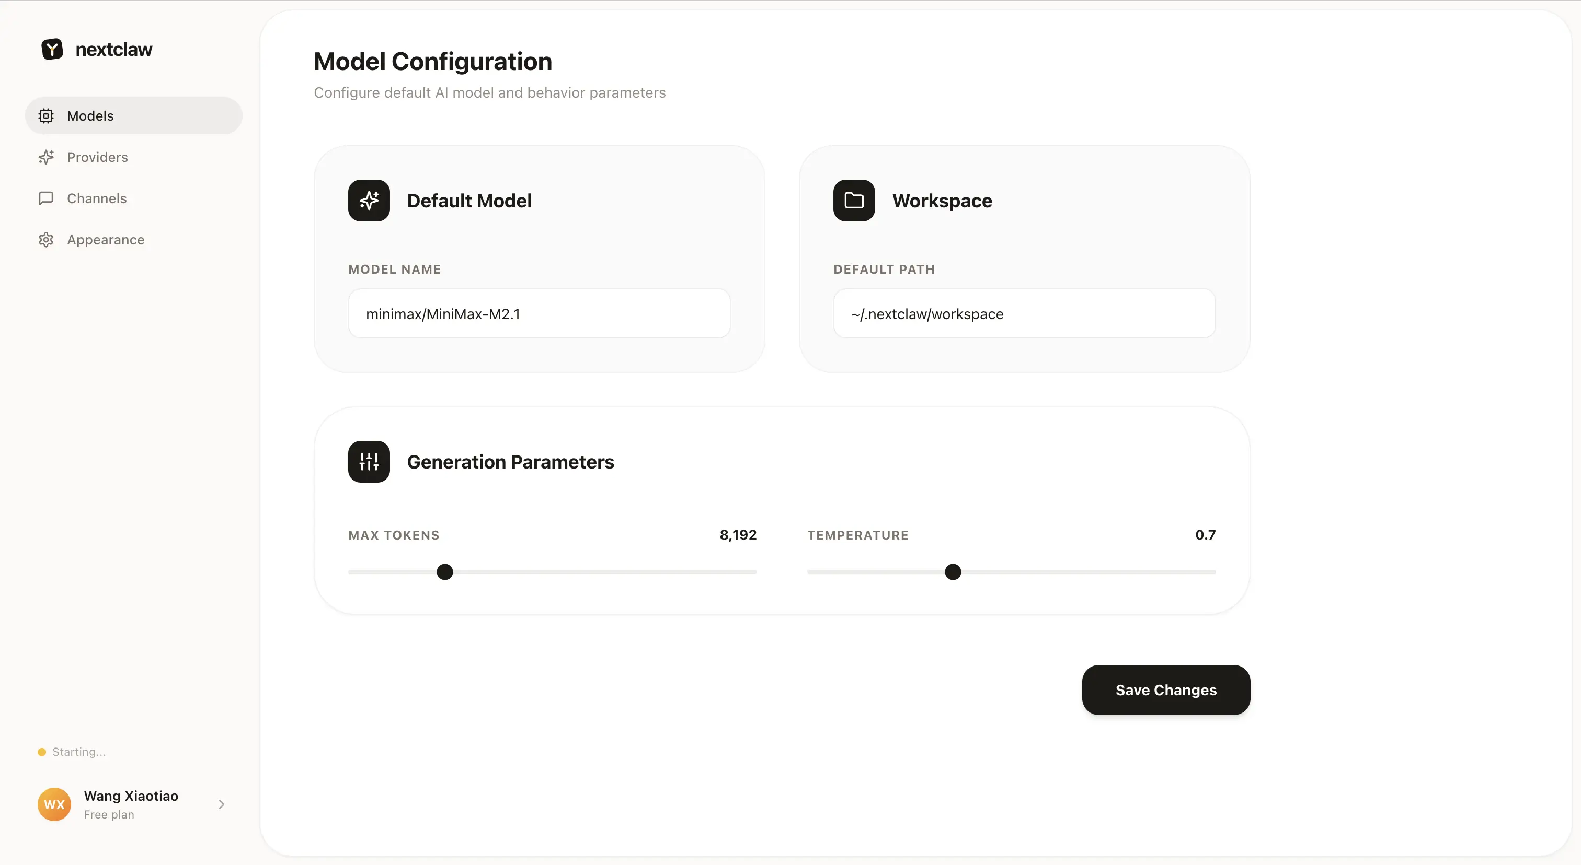Image resolution: width=1581 pixels, height=865 pixels.
Task: Expand the user account chevron
Action: (222, 804)
